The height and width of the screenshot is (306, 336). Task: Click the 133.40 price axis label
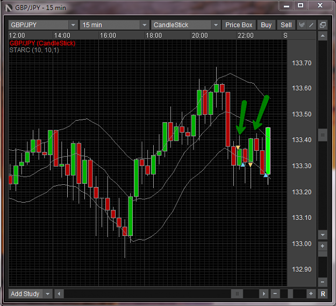coord(302,140)
